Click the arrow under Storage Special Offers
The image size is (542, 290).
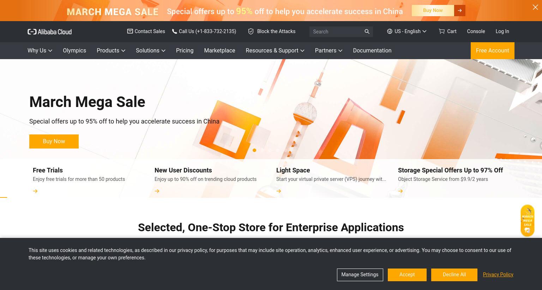tap(401, 191)
